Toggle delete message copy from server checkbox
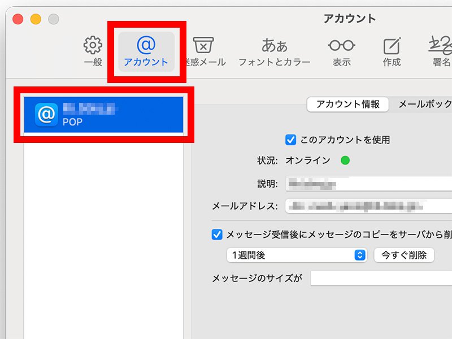The image size is (452, 339). click(217, 234)
